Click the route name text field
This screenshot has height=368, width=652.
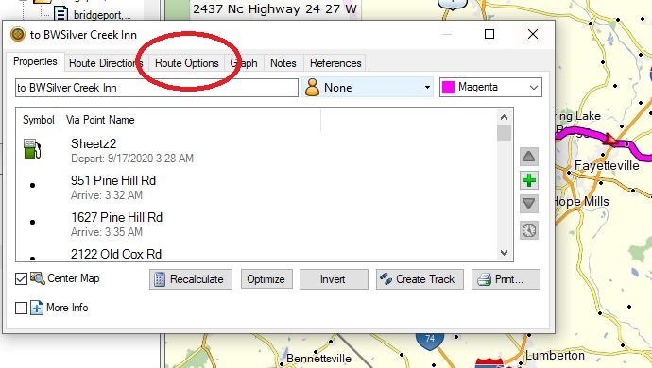point(157,88)
